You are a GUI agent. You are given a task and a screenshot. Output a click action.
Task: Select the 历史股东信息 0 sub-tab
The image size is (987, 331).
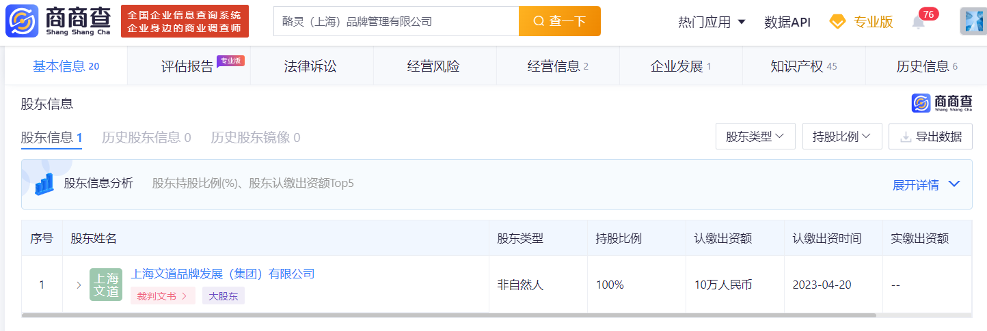146,137
